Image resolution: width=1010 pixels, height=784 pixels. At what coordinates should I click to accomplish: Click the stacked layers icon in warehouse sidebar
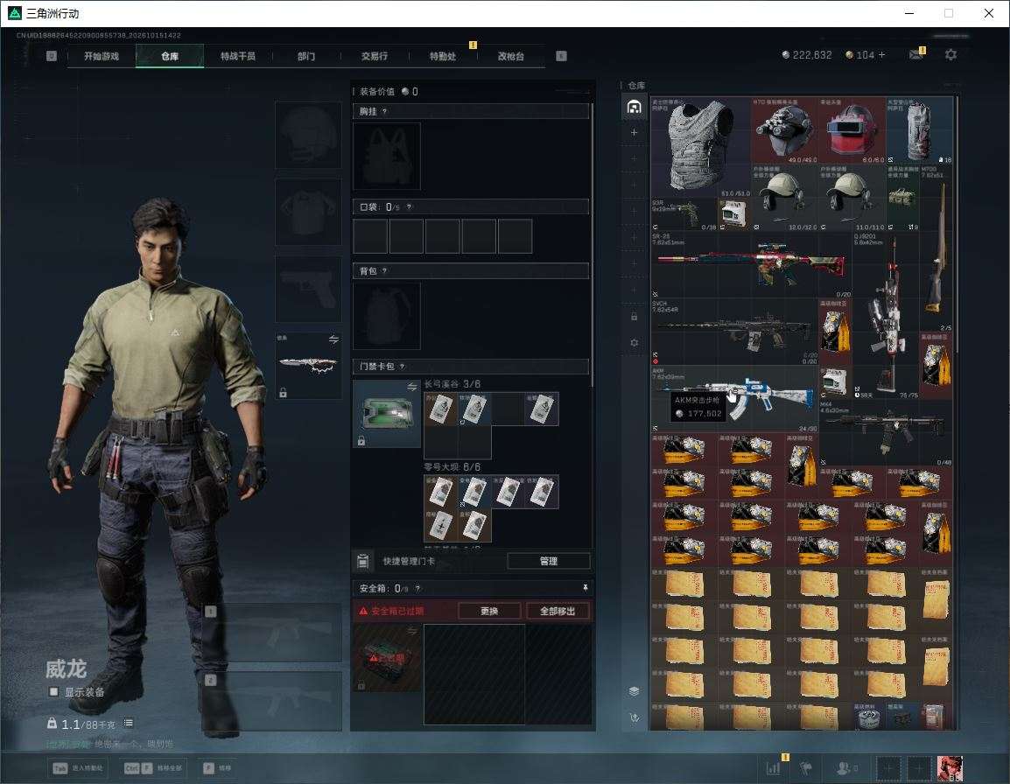[634, 691]
